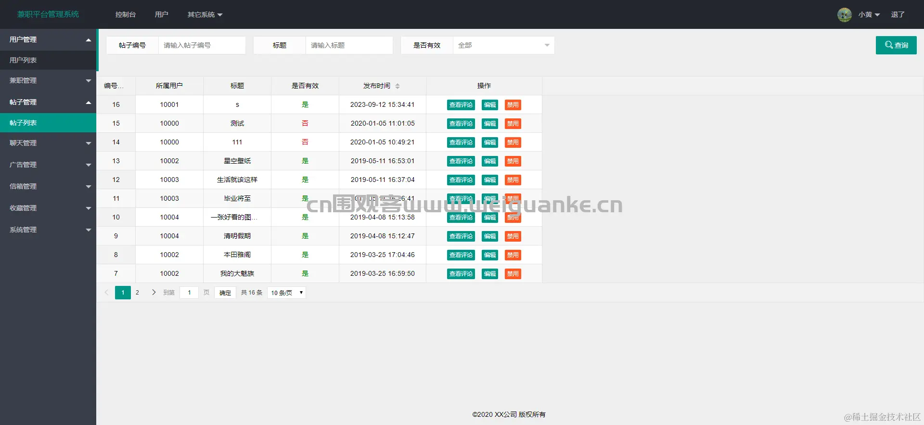Click the 所属用户 column header
Viewport: 924px width, 425px height.
tap(169, 86)
